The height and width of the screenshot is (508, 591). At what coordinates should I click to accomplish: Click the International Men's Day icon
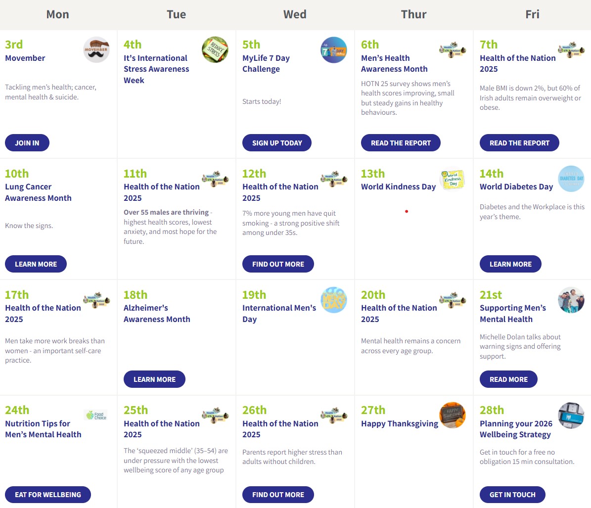(334, 300)
